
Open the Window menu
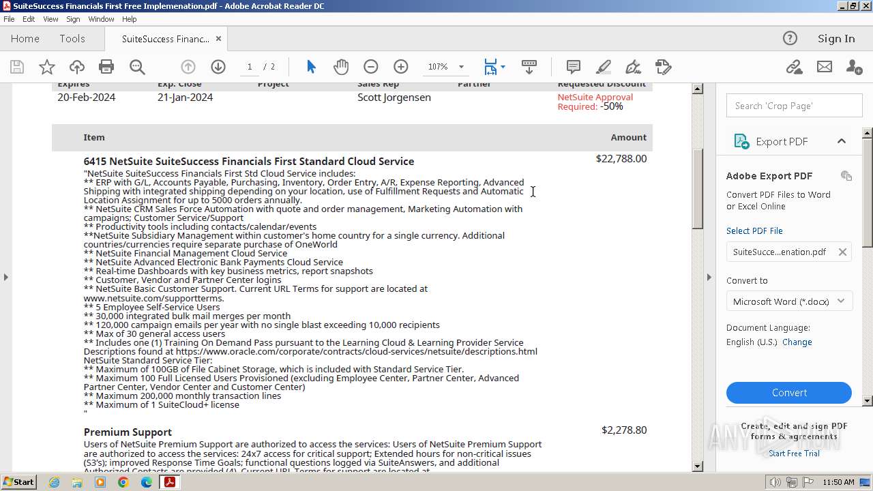pos(101,19)
